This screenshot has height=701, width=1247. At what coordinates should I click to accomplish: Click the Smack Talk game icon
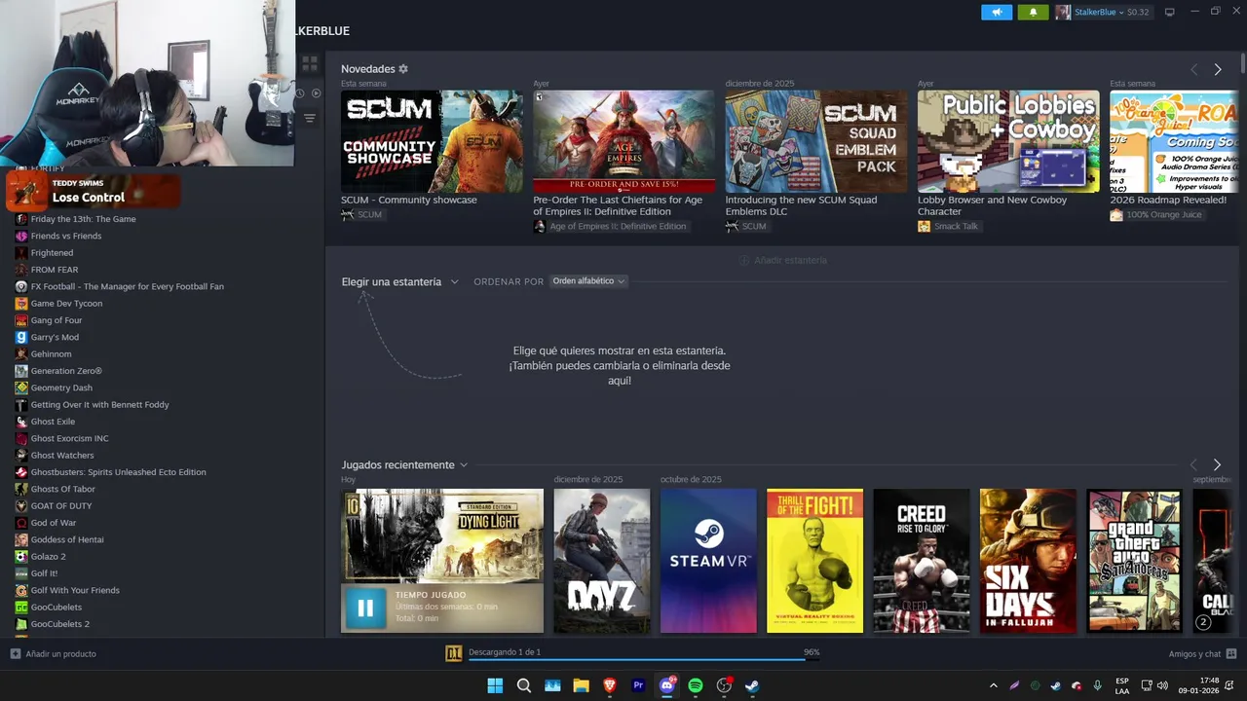pyautogui.click(x=924, y=226)
